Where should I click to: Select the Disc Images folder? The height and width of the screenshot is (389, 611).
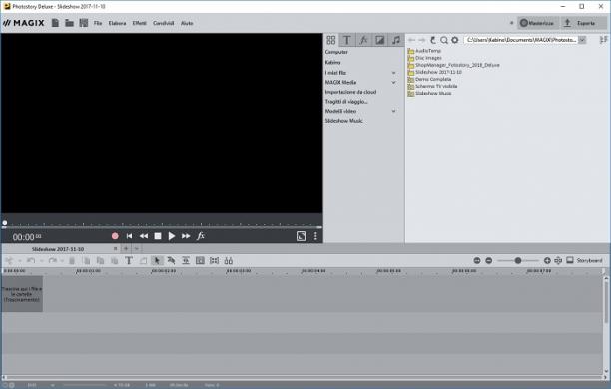424,58
